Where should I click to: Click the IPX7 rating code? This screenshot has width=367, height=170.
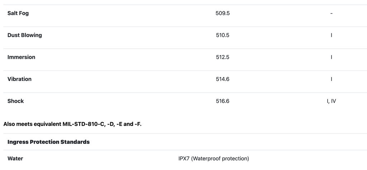[x=184, y=158]
